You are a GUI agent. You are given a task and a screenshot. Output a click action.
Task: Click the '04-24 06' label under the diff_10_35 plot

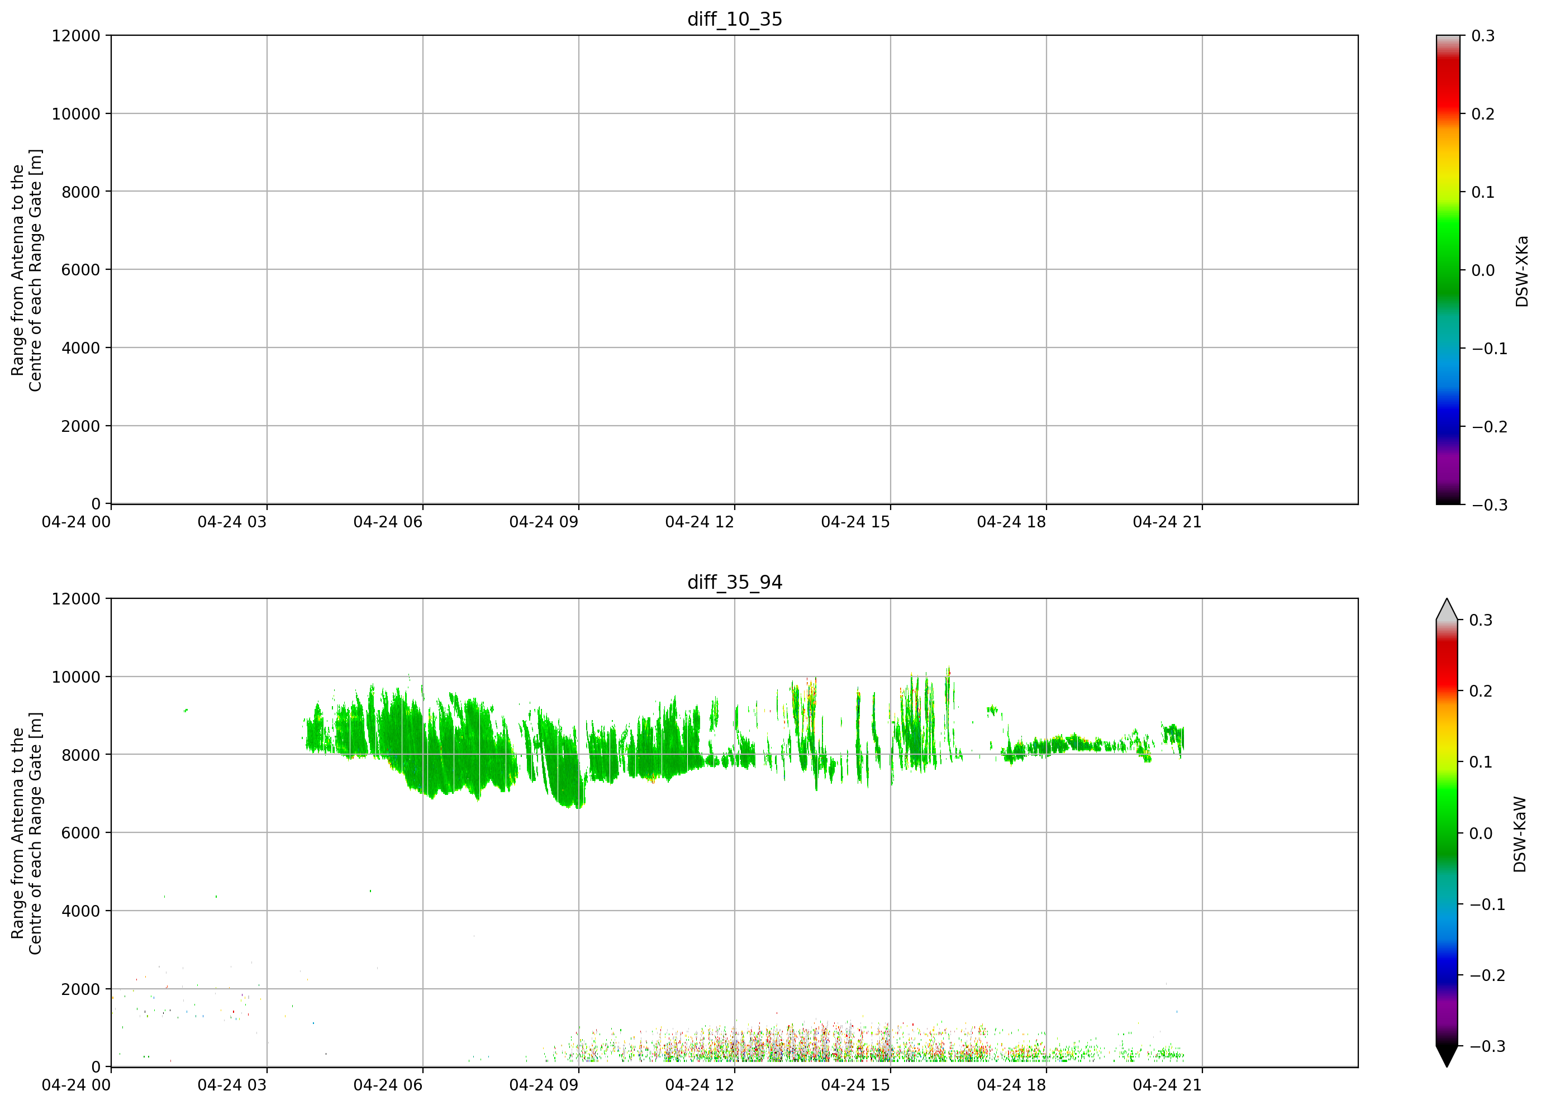pos(388,522)
